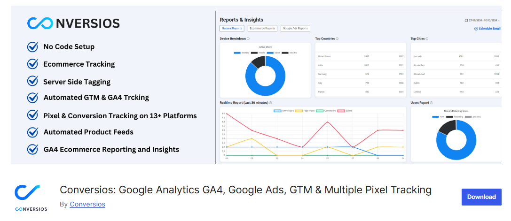The height and width of the screenshot is (221, 511).
Task: Switch to the Ecommerce Reports tab
Action: [x=262, y=28]
